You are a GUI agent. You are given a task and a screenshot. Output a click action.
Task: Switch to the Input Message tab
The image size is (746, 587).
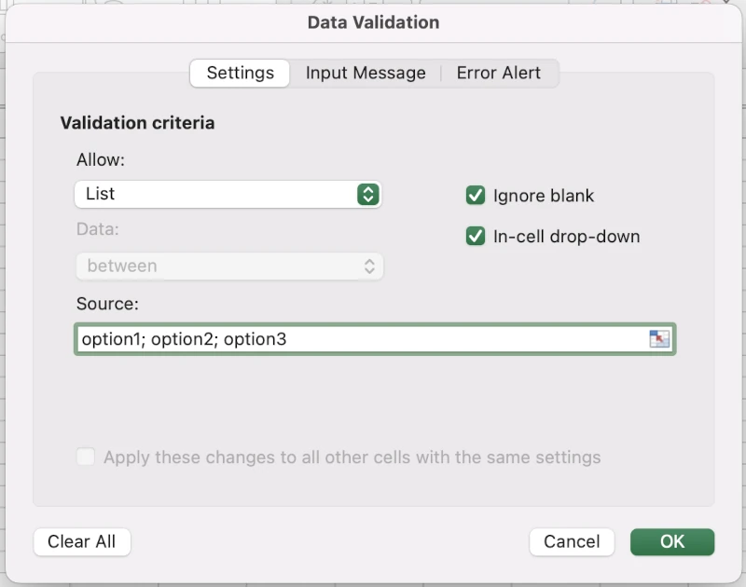(x=366, y=73)
